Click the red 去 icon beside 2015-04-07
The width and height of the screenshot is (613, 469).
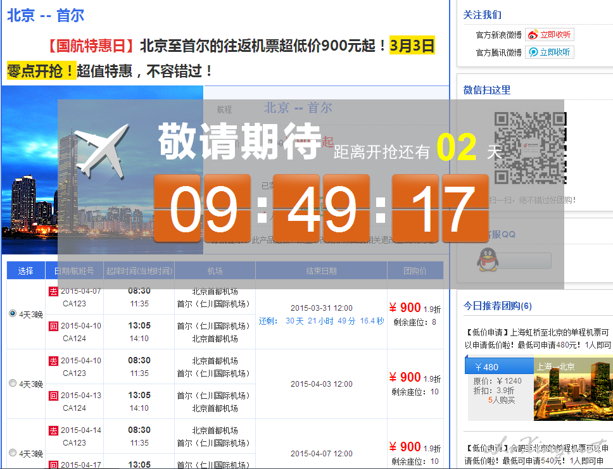[53, 291]
